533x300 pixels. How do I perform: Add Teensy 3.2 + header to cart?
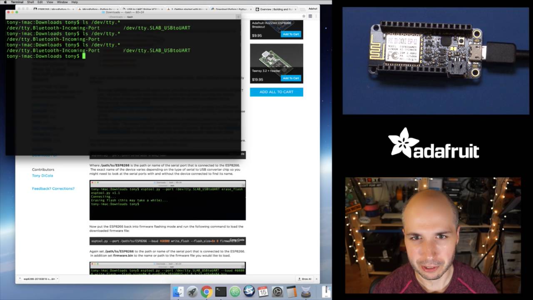tap(291, 78)
